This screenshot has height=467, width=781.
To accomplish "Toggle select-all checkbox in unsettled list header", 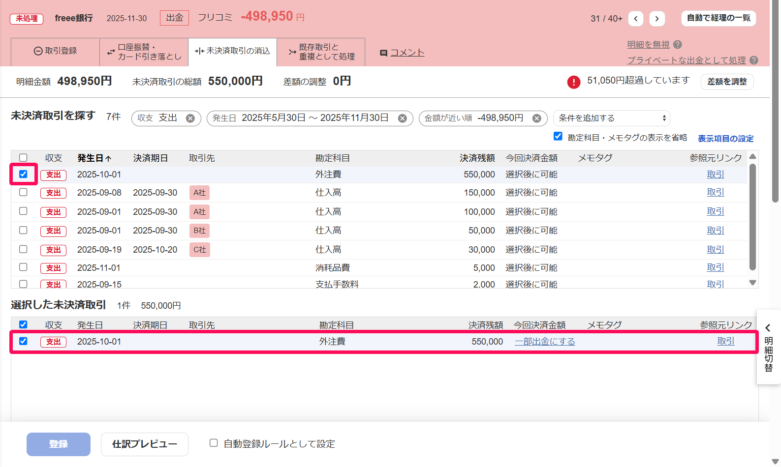I will point(23,158).
